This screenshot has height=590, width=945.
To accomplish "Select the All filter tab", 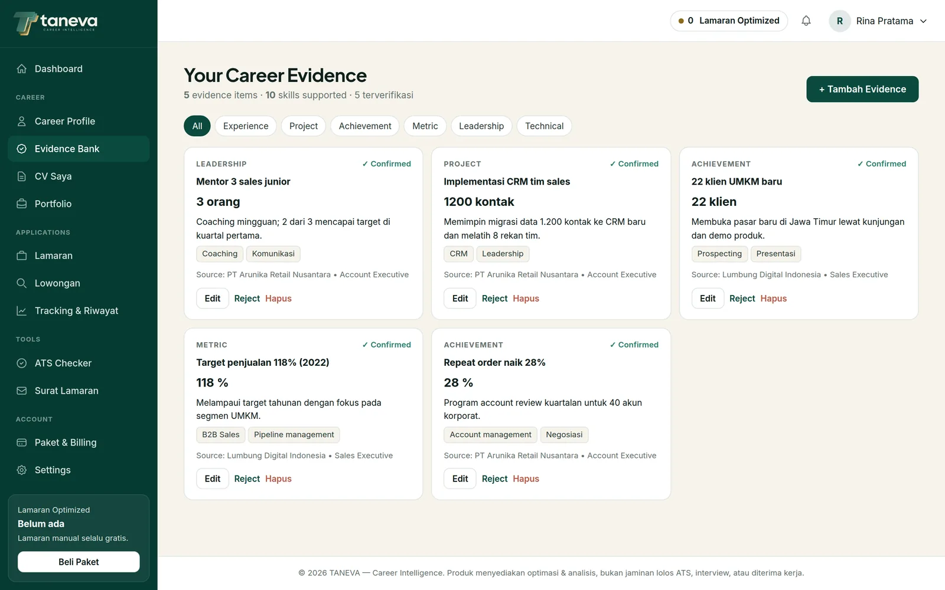I will click(197, 126).
